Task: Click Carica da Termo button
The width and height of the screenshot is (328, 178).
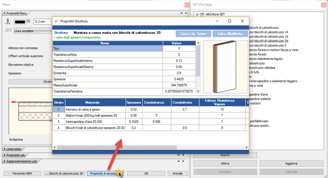Action: 193,33
